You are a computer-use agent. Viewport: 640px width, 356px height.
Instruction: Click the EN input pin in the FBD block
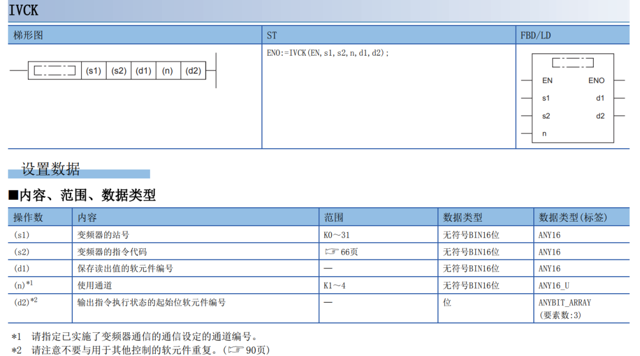pos(547,81)
